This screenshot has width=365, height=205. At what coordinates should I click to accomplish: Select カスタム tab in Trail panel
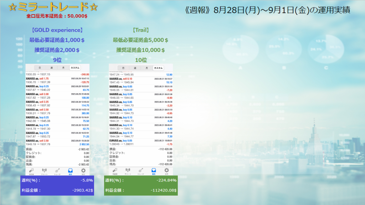158,68
